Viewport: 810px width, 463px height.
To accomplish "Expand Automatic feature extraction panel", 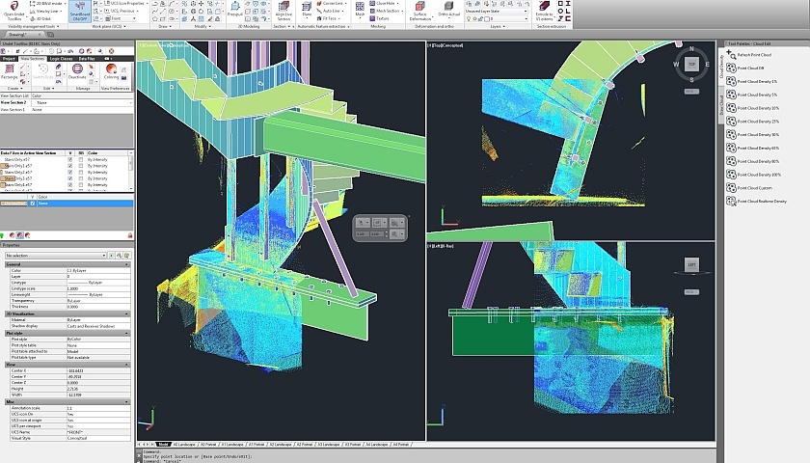I will point(324,26).
